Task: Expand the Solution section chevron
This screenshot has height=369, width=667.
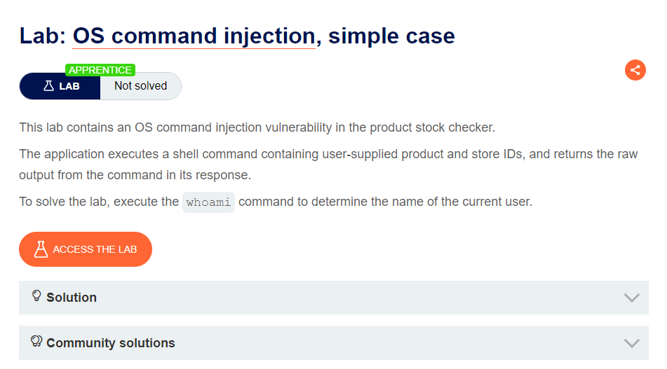Action: pos(631,298)
